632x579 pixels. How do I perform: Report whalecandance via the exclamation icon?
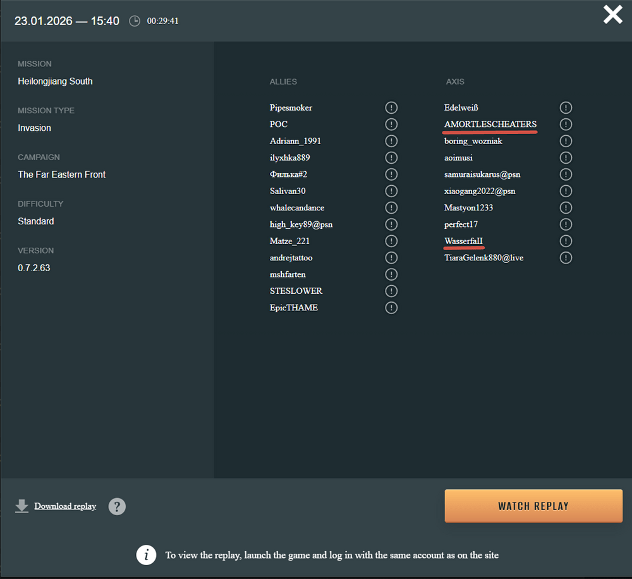click(x=391, y=208)
